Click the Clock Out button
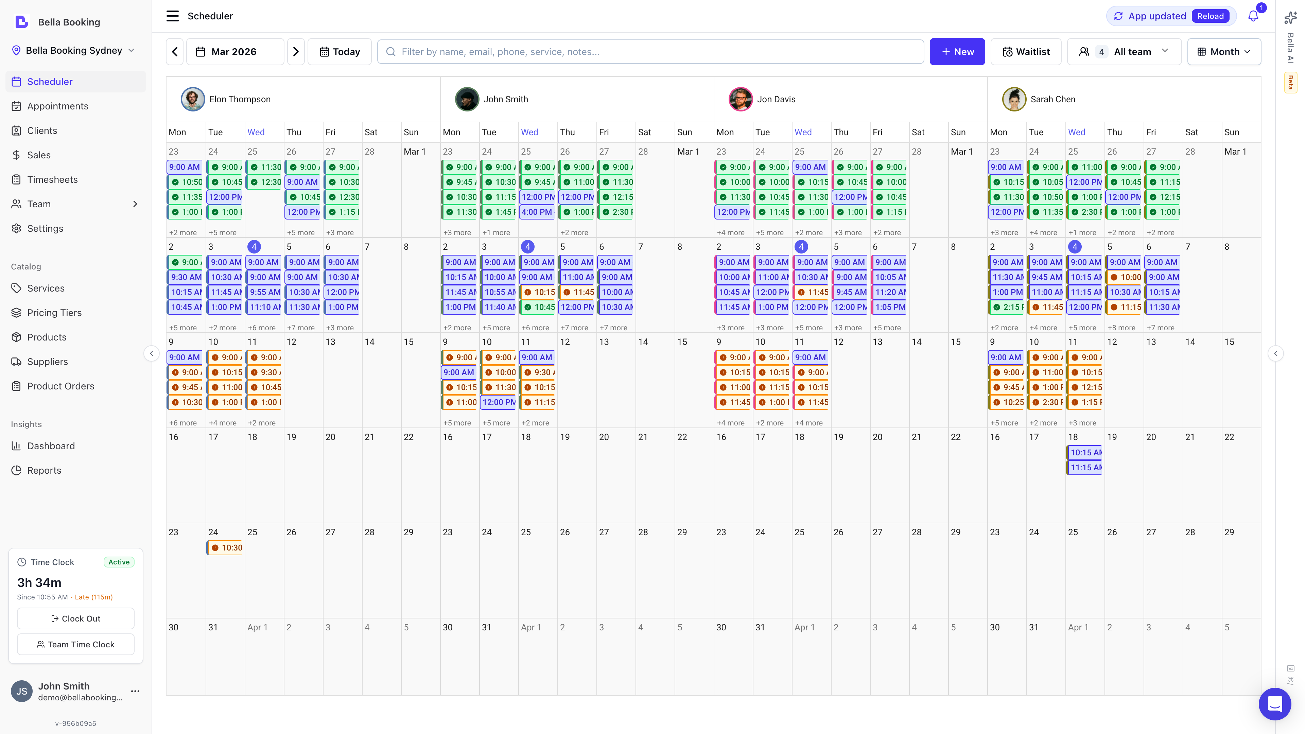This screenshot has width=1305, height=734. [75, 618]
